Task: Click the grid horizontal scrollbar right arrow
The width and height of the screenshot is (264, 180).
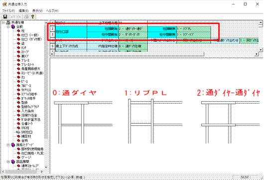Action: [x=257, y=54]
